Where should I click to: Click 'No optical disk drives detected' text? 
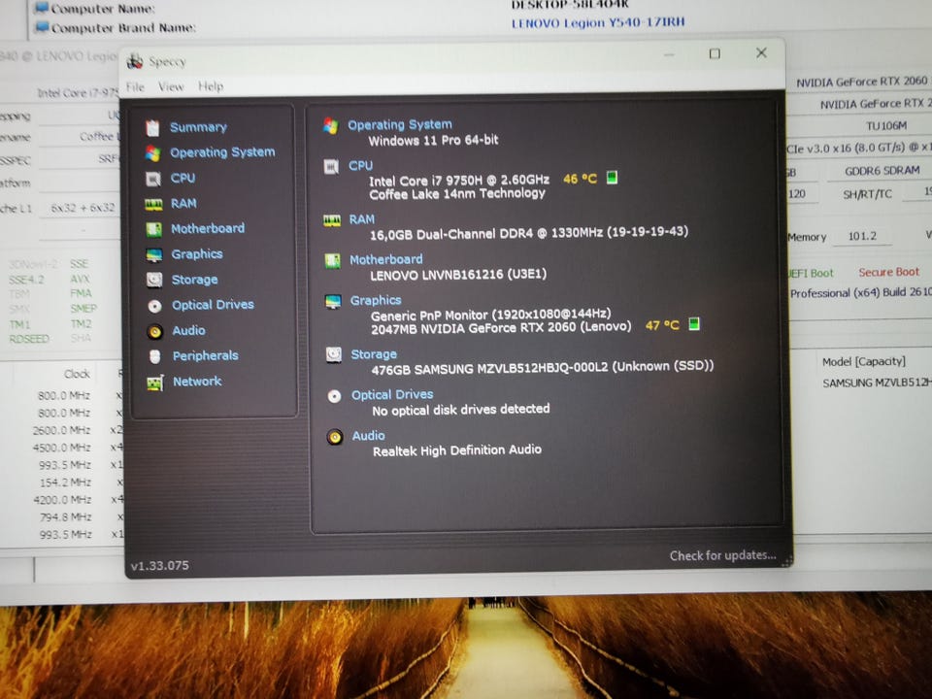click(x=460, y=410)
